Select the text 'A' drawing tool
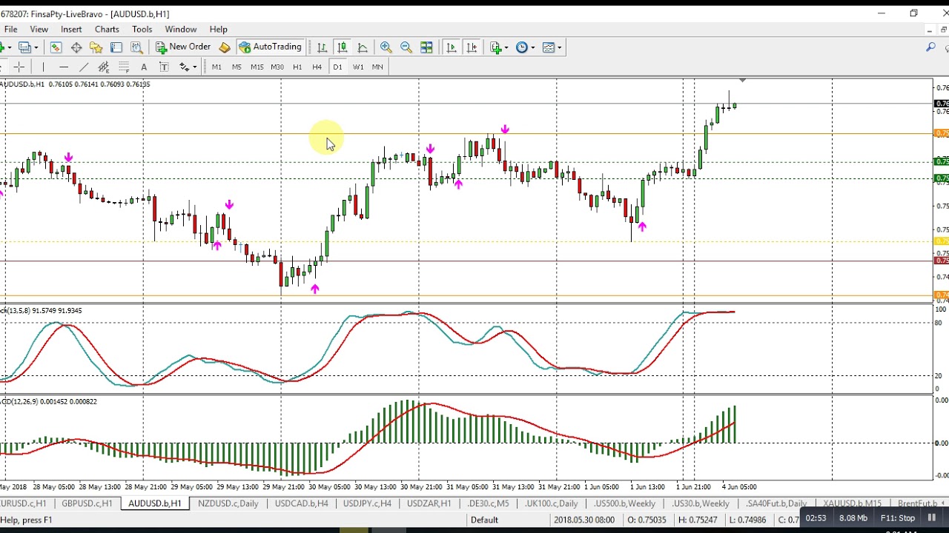Image resolution: width=949 pixels, height=533 pixels. point(144,67)
